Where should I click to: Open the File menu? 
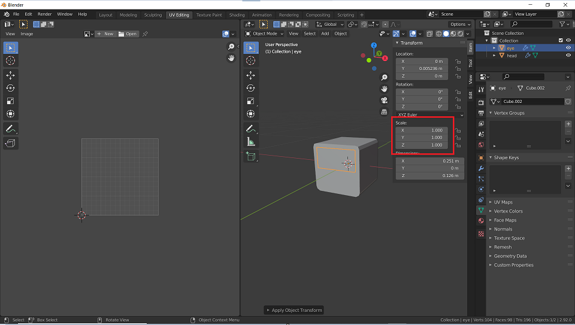(16, 14)
